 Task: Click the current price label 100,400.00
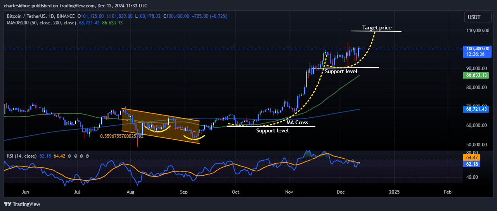(478, 49)
